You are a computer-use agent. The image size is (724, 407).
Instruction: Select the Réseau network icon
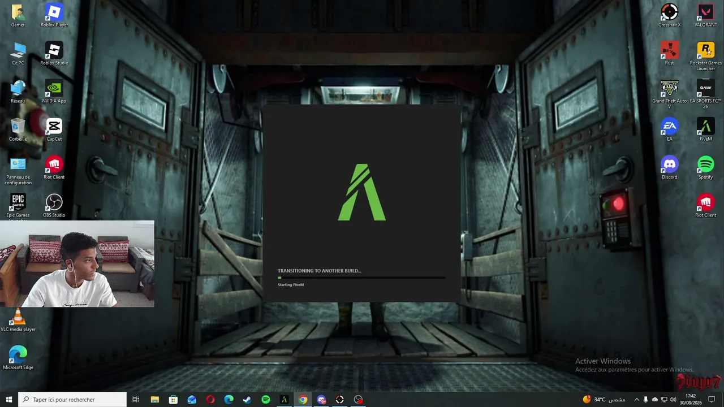(x=18, y=92)
